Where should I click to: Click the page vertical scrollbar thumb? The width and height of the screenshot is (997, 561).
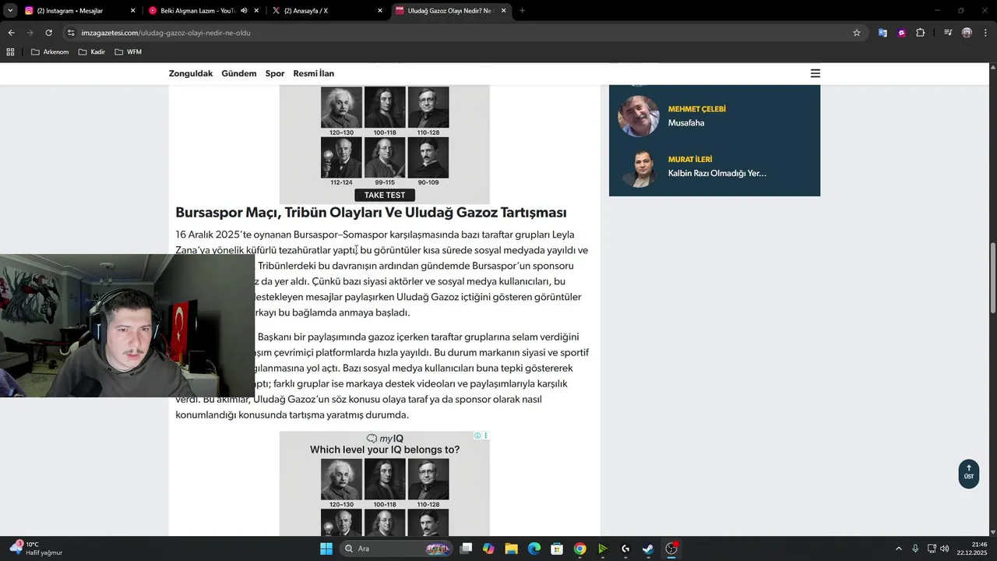[993, 277]
